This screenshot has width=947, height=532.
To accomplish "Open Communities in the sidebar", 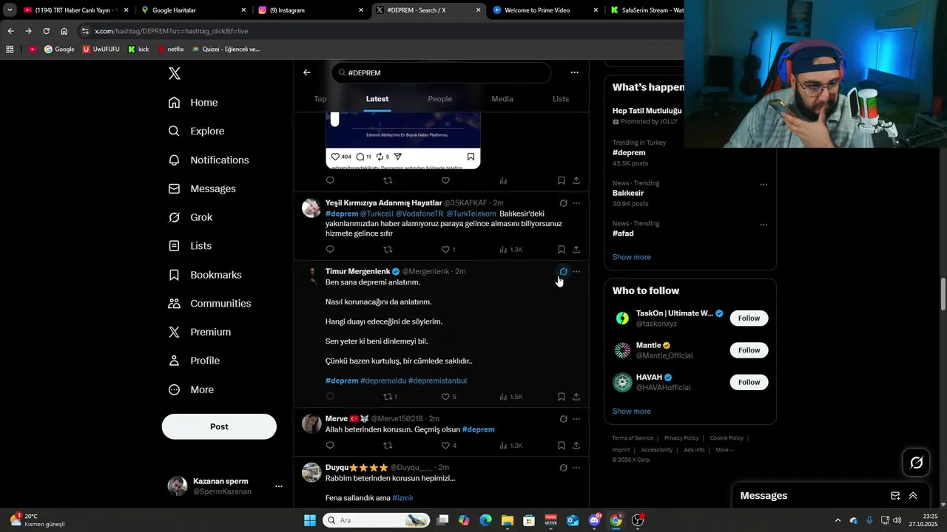I will (209, 303).
